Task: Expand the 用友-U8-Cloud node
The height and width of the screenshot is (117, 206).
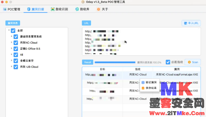Action: (11, 67)
